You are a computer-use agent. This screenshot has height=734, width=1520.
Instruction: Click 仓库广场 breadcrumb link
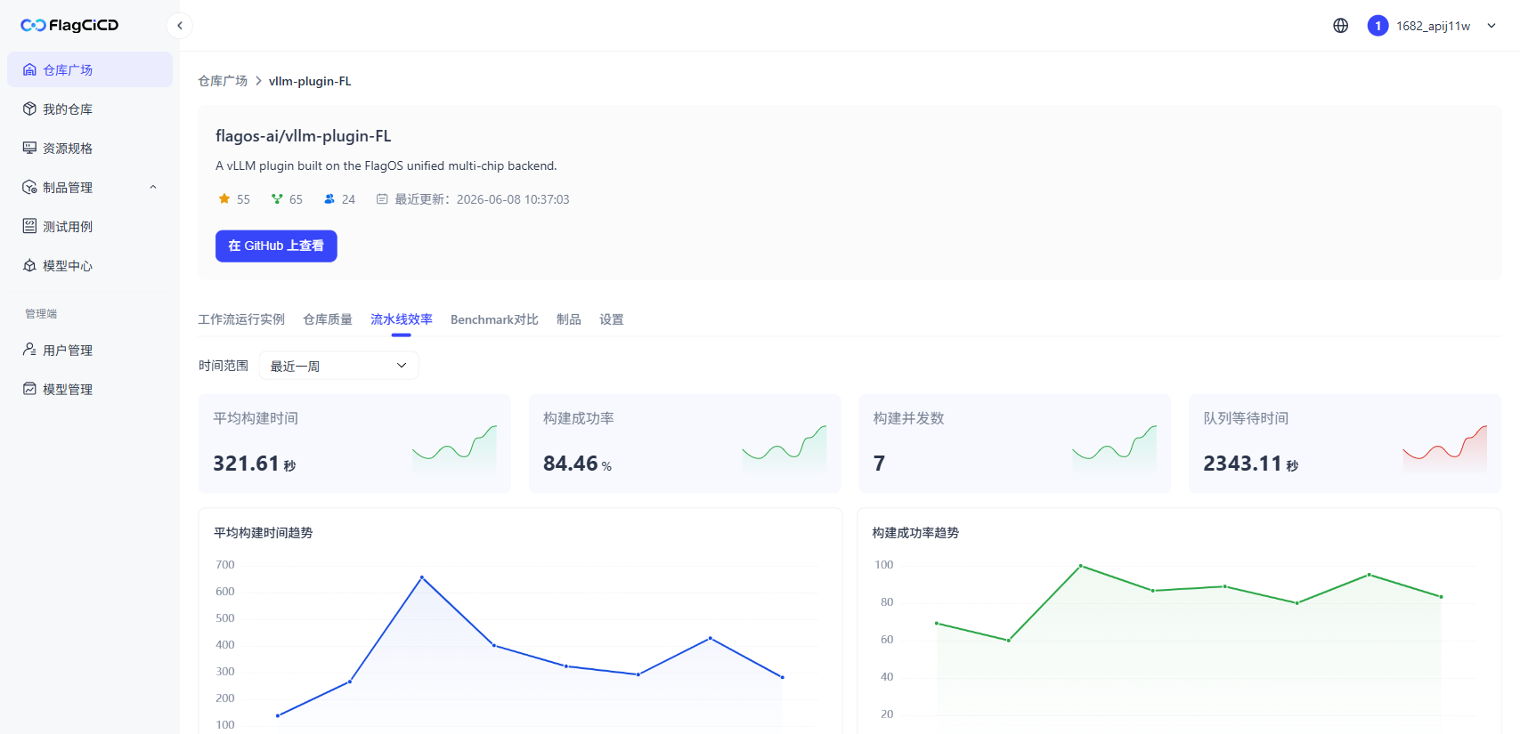click(223, 81)
